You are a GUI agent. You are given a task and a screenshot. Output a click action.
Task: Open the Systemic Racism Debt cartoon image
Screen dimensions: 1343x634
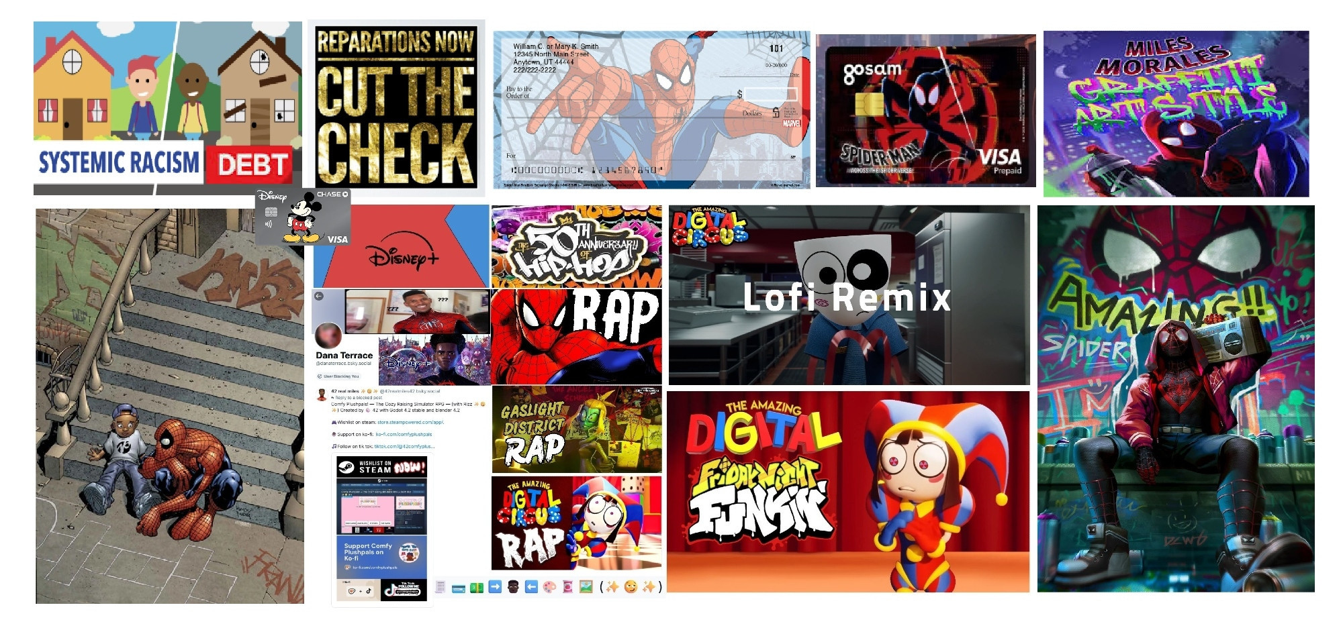point(168,108)
